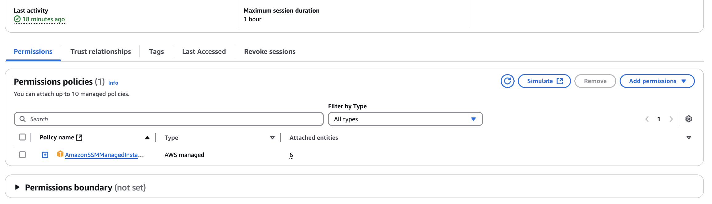Sort the Type column via arrow

pos(272,138)
